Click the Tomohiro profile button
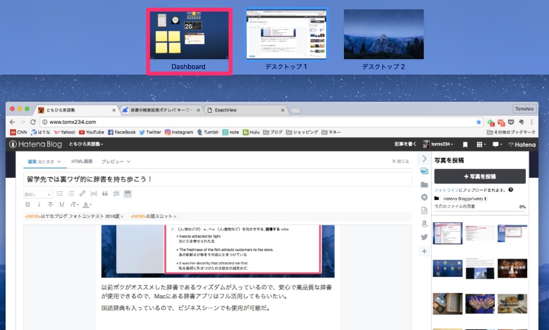 coord(524,109)
